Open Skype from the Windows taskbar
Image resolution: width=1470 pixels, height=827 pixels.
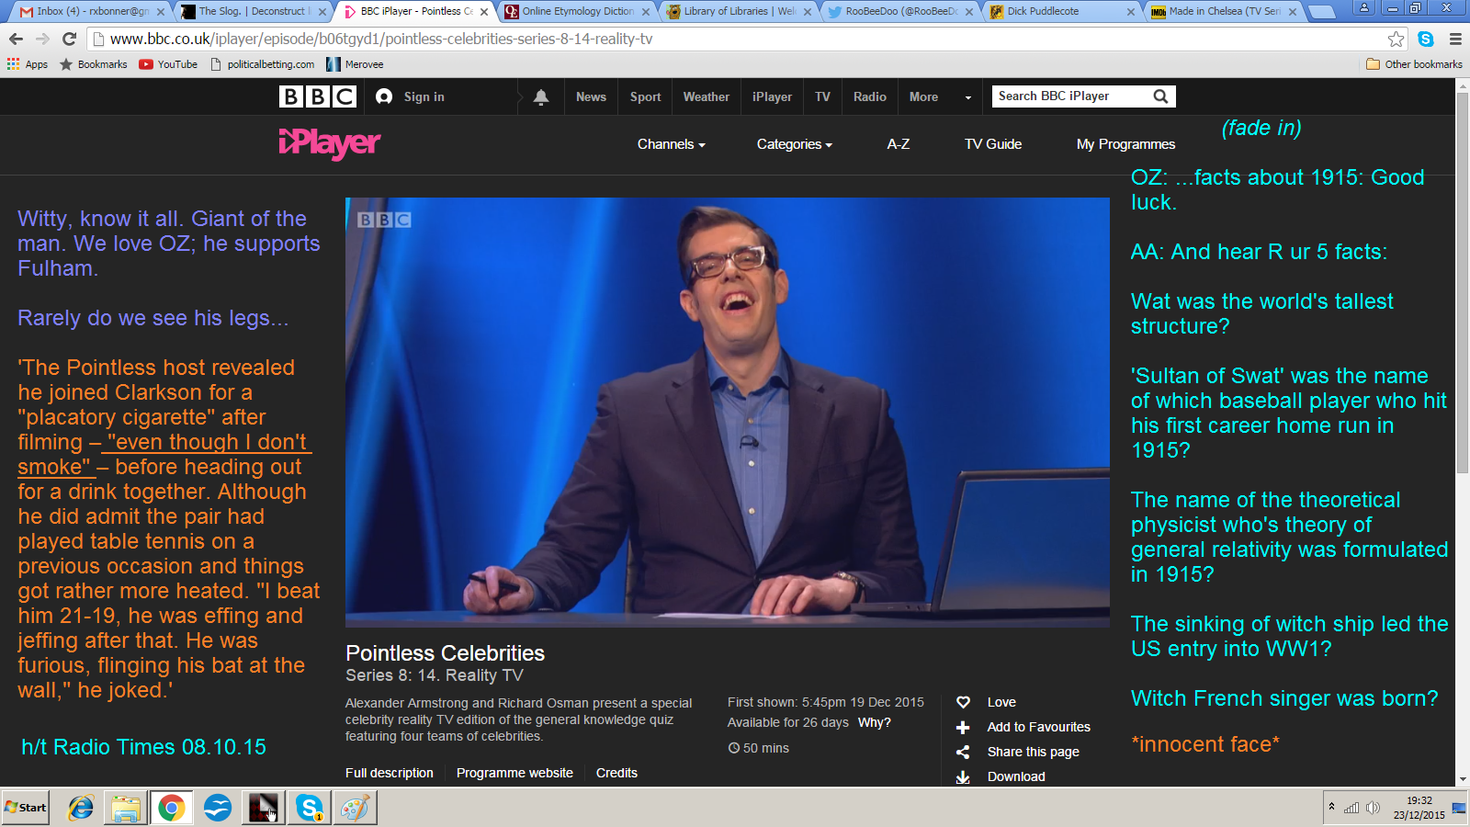(x=310, y=808)
